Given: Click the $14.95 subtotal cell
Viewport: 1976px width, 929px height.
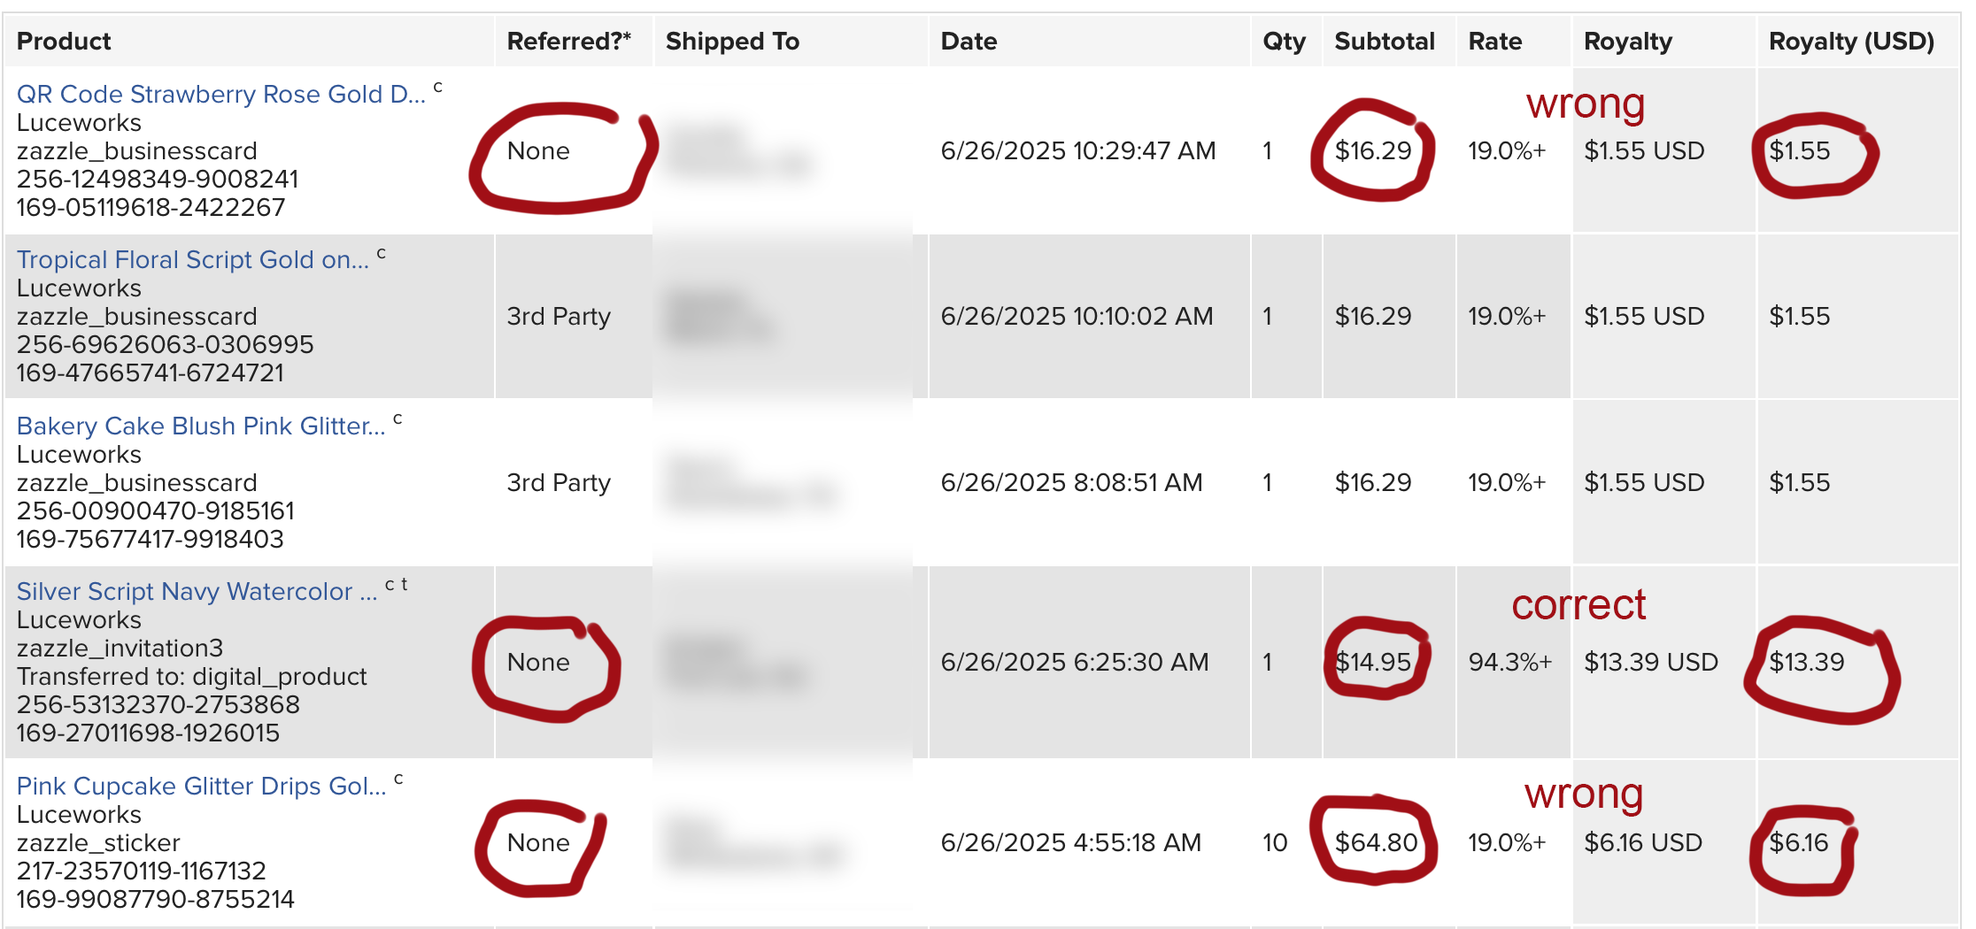Looking at the screenshot, I should [x=1373, y=662].
